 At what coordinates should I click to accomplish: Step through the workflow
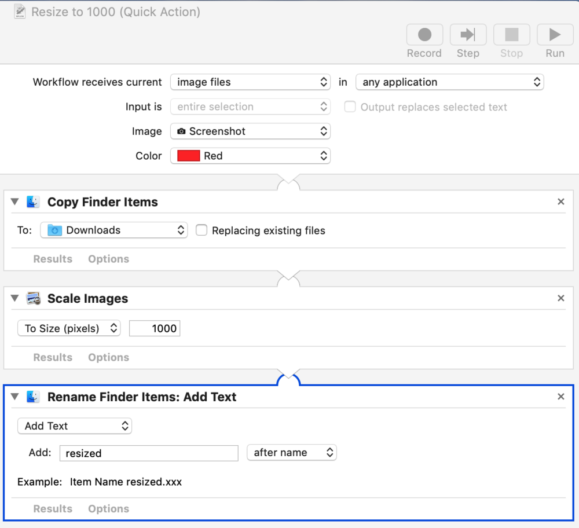tap(468, 35)
